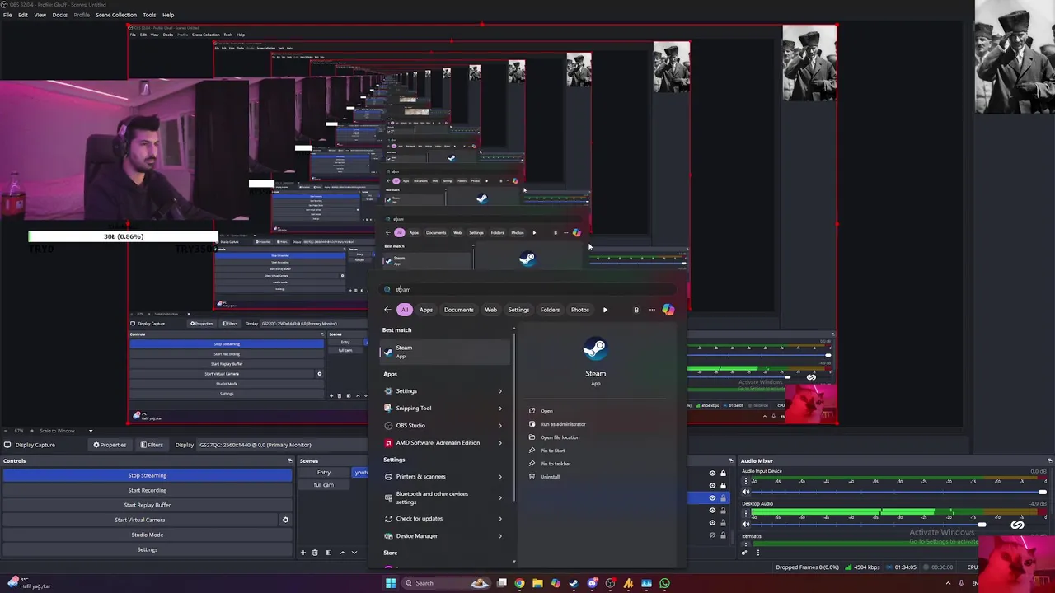Expand Printers & scanners result chevron

point(499,477)
